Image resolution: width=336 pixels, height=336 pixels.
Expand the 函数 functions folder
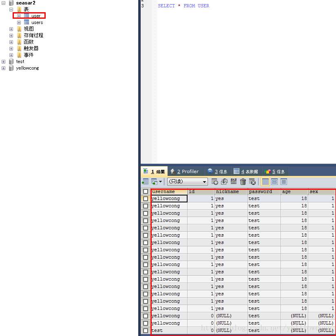pos(11,42)
